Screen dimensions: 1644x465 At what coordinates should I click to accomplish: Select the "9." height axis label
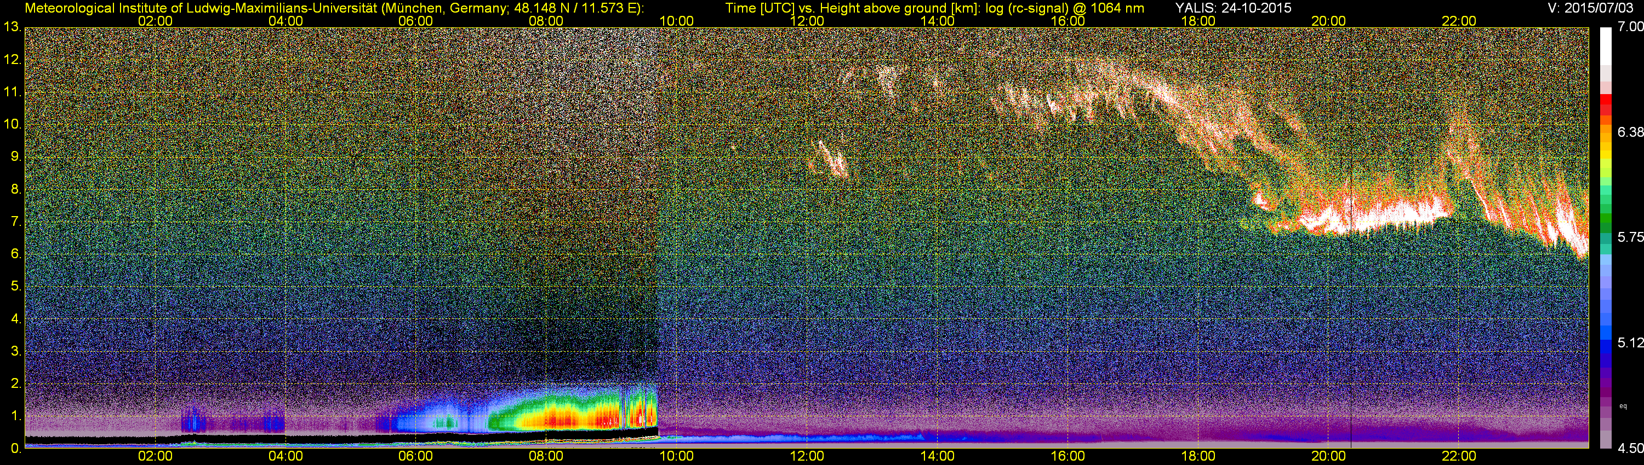pyautogui.click(x=16, y=156)
